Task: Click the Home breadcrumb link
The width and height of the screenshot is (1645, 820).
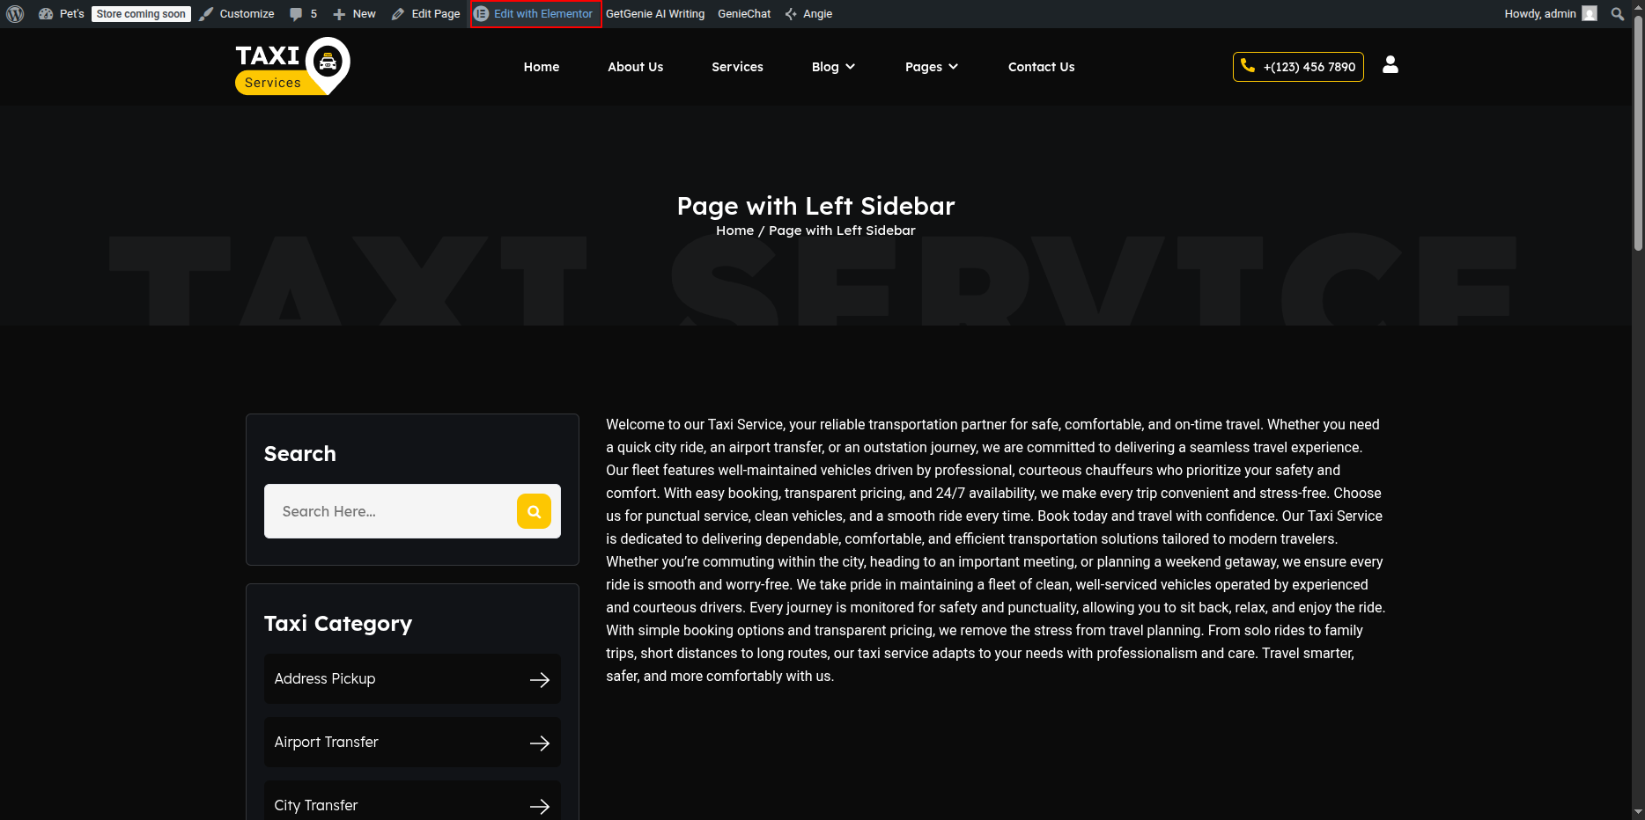Action: coord(734,231)
